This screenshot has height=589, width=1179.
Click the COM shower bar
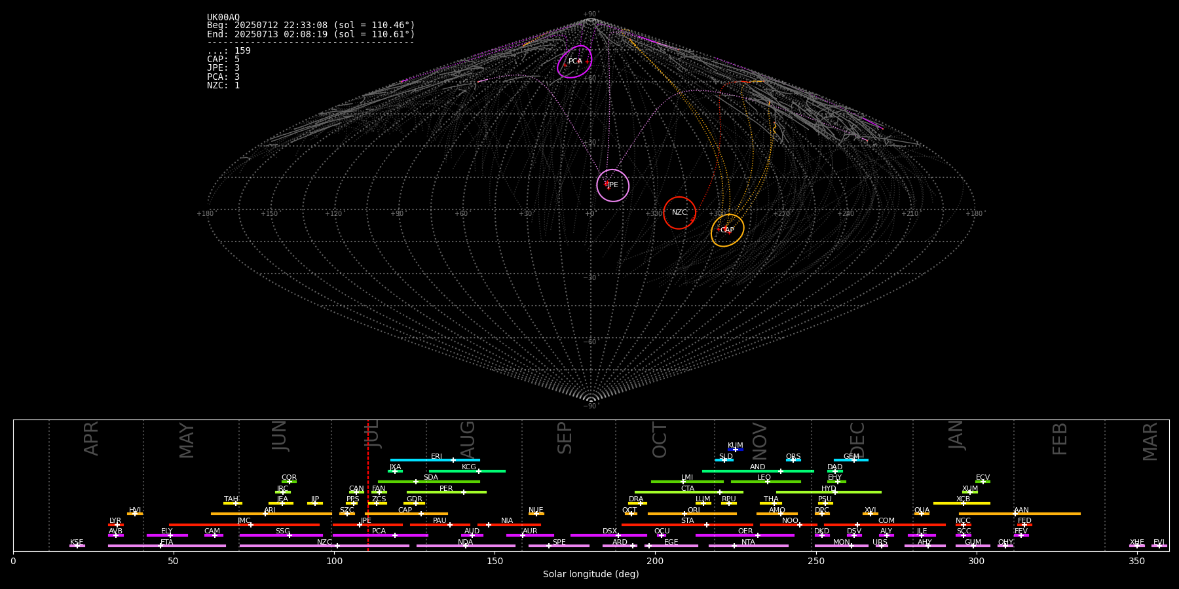(x=885, y=525)
